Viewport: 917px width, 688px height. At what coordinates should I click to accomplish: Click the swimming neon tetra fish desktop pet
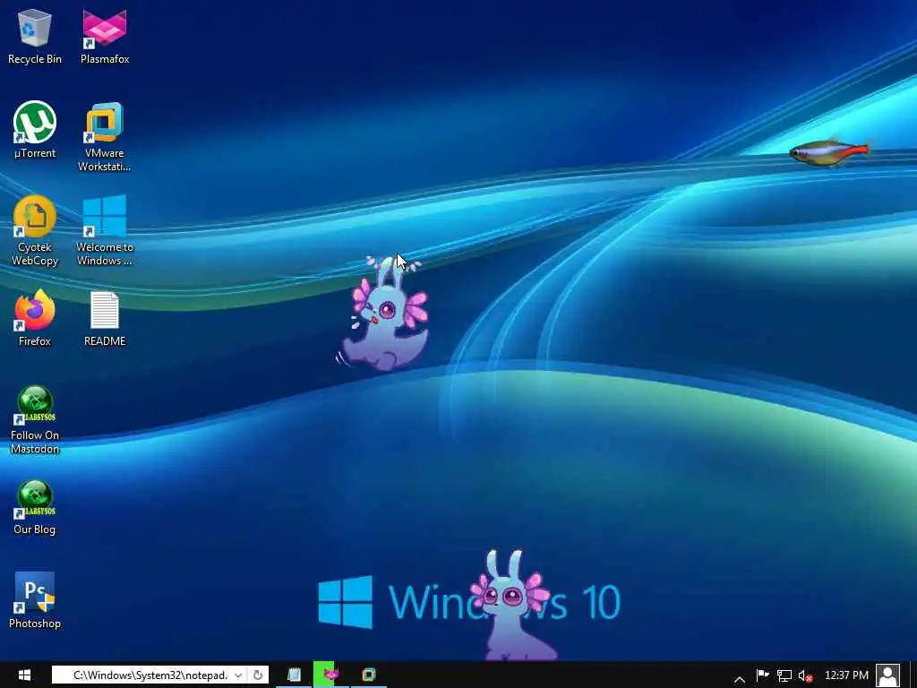(x=829, y=152)
